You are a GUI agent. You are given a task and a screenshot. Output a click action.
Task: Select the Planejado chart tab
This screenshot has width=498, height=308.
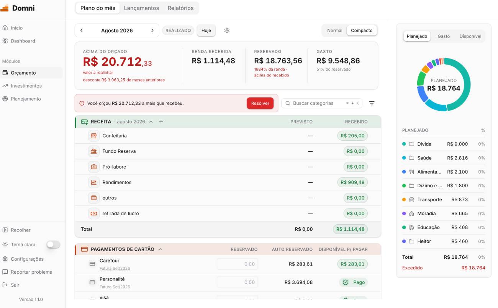pos(417,36)
